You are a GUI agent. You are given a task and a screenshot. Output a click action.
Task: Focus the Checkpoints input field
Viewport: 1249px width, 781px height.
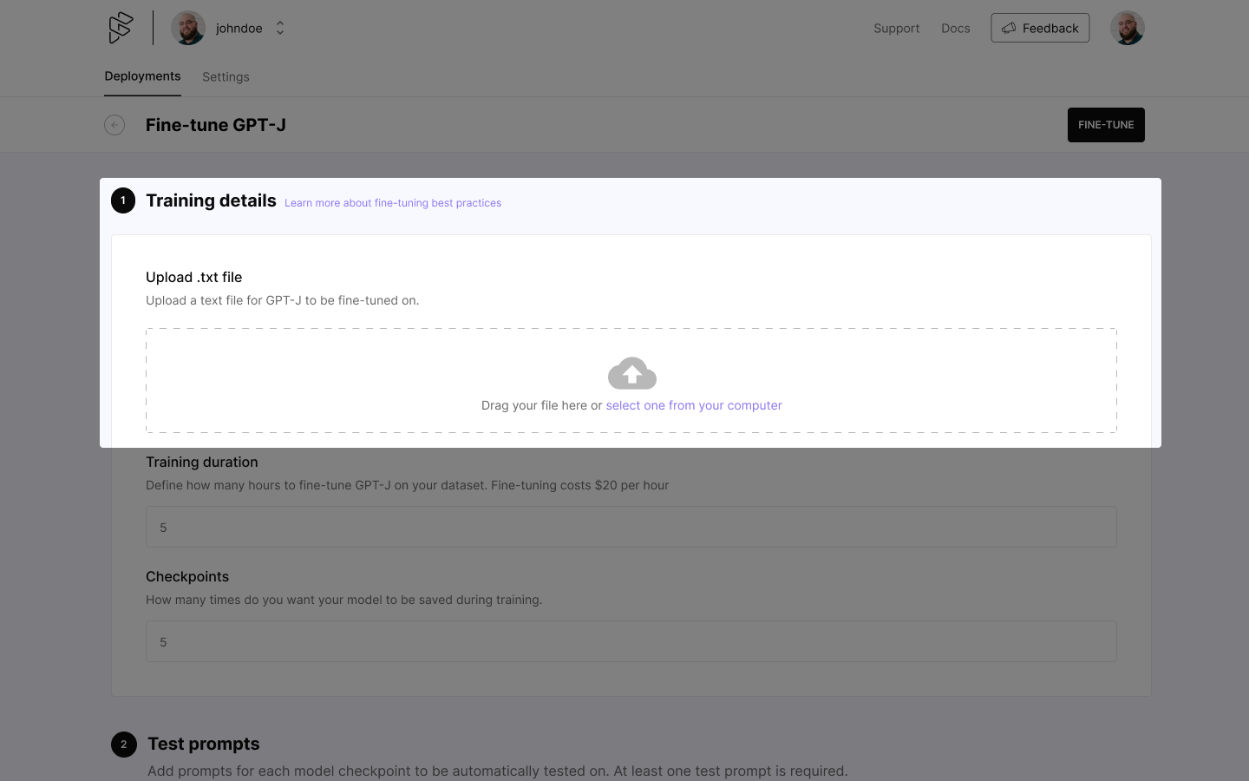coord(631,641)
